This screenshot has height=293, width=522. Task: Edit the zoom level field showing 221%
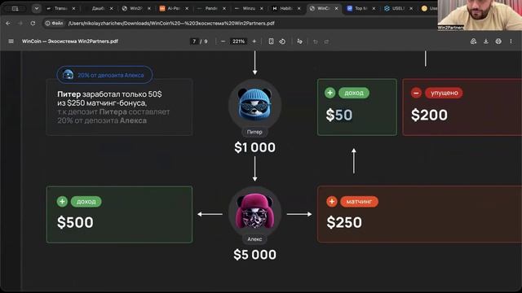[238, 42]
